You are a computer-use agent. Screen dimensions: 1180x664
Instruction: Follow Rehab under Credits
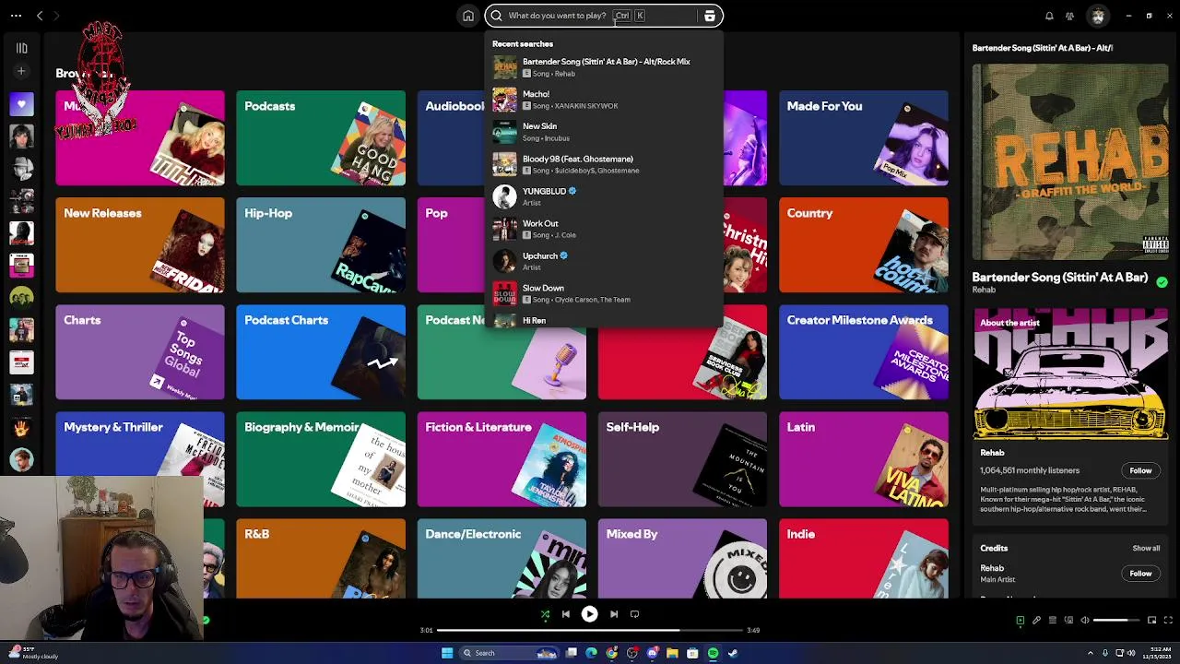pyautogui.click(x=1140, y=574)
